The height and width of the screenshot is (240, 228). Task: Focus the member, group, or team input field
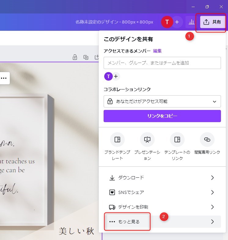click(162, 63)
